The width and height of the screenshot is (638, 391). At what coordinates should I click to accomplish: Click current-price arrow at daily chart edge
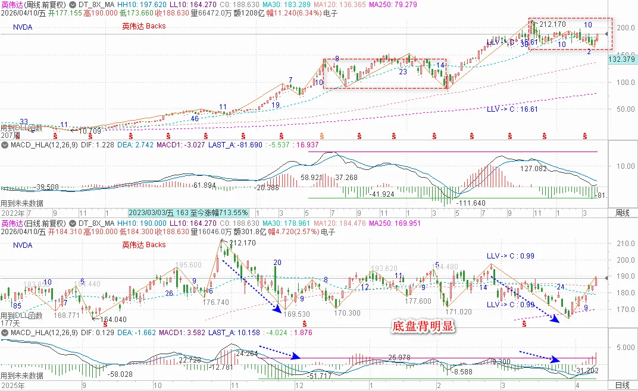click(x=606, y=278)
